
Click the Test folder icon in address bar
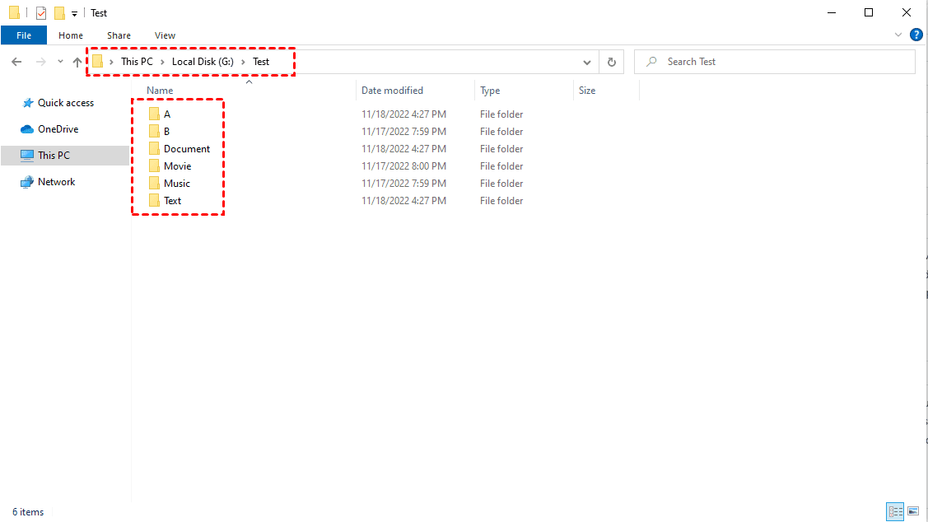click(98, 61)
